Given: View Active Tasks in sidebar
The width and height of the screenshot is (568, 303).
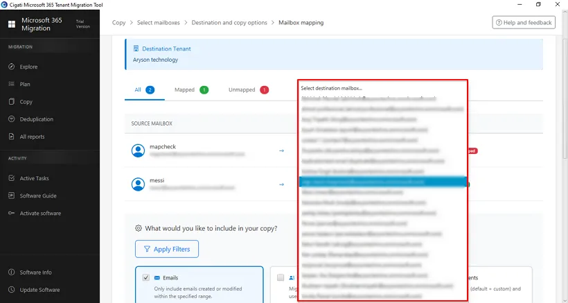Looking at the screenshot, I should (34, 178).
